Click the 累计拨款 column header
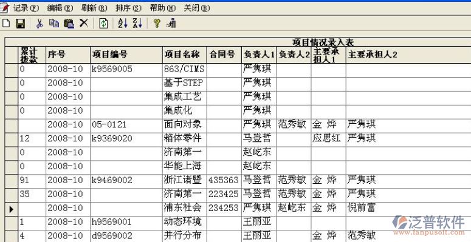 coord(32,55)
